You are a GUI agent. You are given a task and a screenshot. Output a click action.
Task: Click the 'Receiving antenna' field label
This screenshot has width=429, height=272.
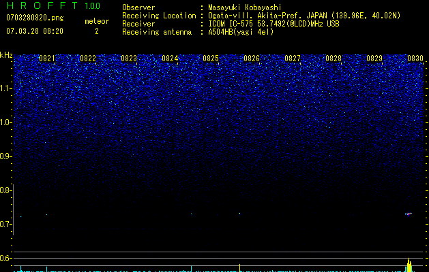157,32
